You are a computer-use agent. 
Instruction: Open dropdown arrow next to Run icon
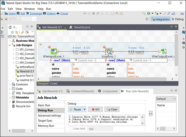pos(153,13)
